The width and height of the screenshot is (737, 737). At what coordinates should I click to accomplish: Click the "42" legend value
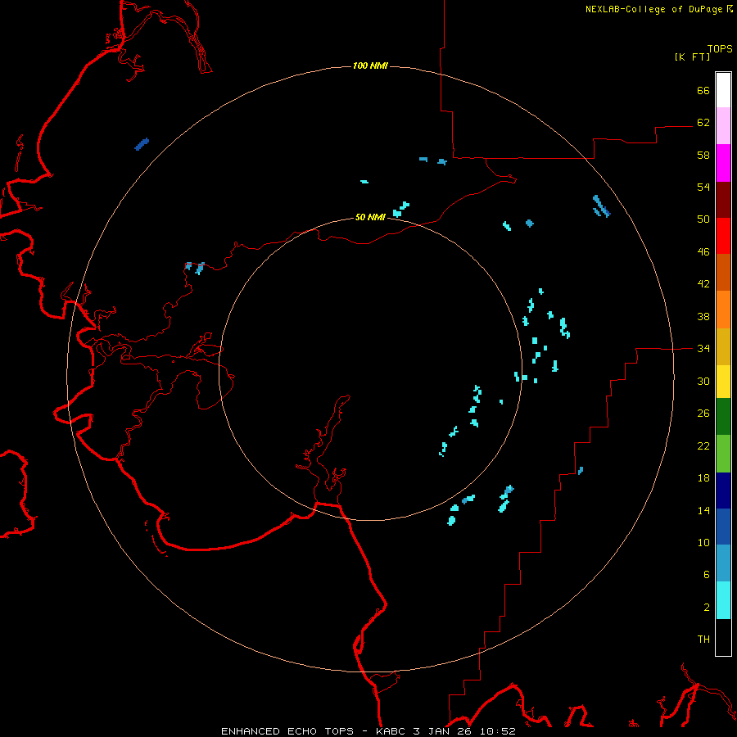(703, 284)
